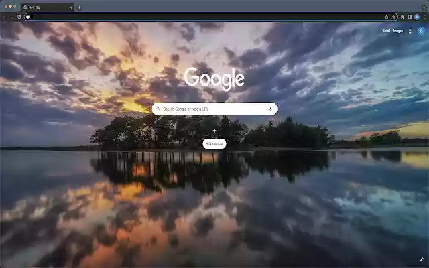The width and height of the screenshot is (429, 268).
Task: Bookmark this tab with the star icon
Action: click(393, 17)
